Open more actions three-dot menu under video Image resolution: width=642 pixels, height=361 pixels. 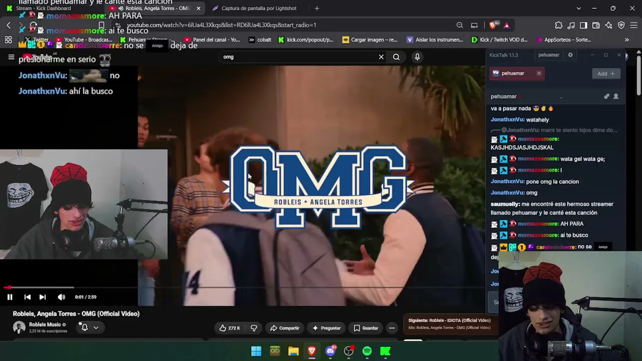392,328
